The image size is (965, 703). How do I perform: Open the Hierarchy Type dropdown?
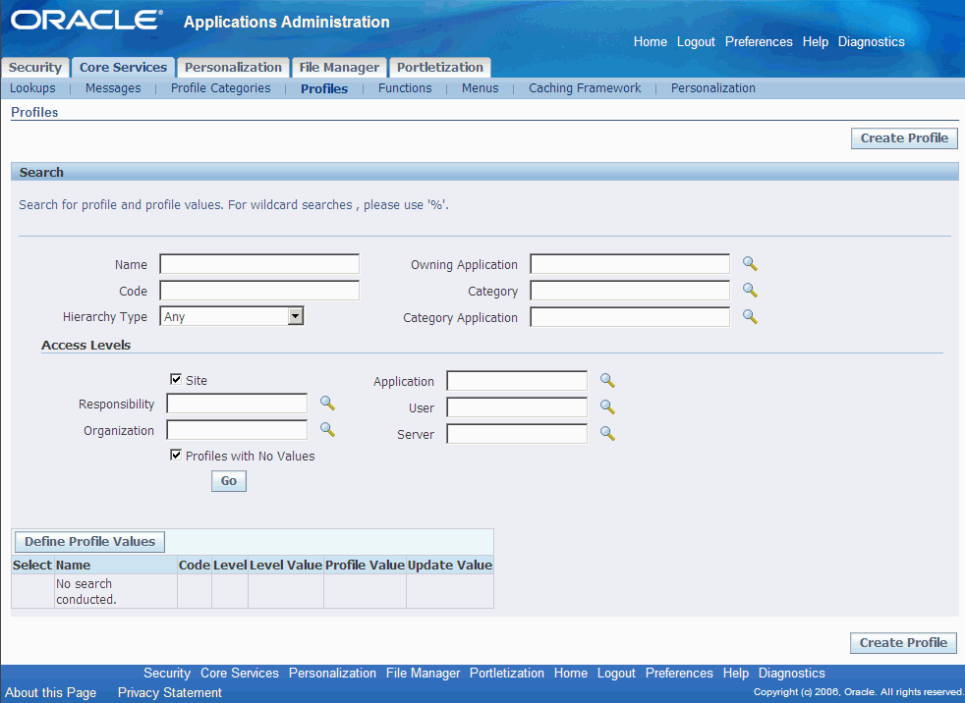(x=231, y=317)
